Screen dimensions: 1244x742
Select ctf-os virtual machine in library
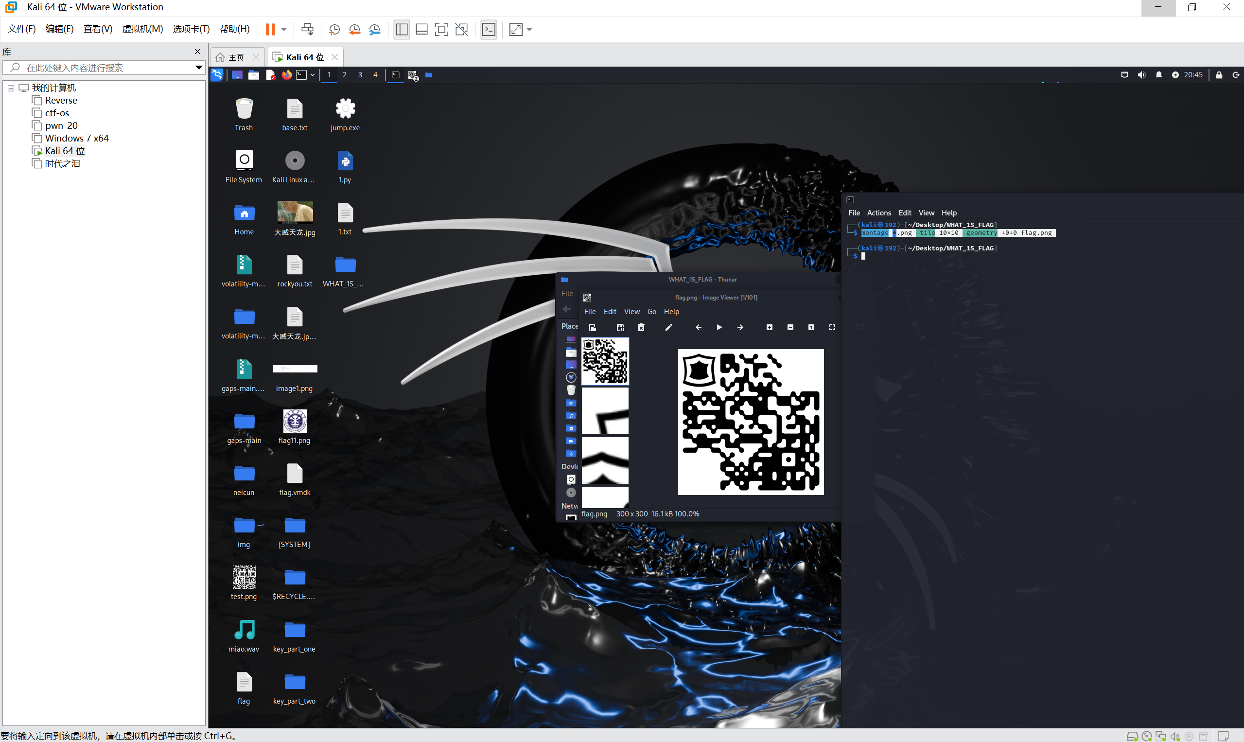56,113
